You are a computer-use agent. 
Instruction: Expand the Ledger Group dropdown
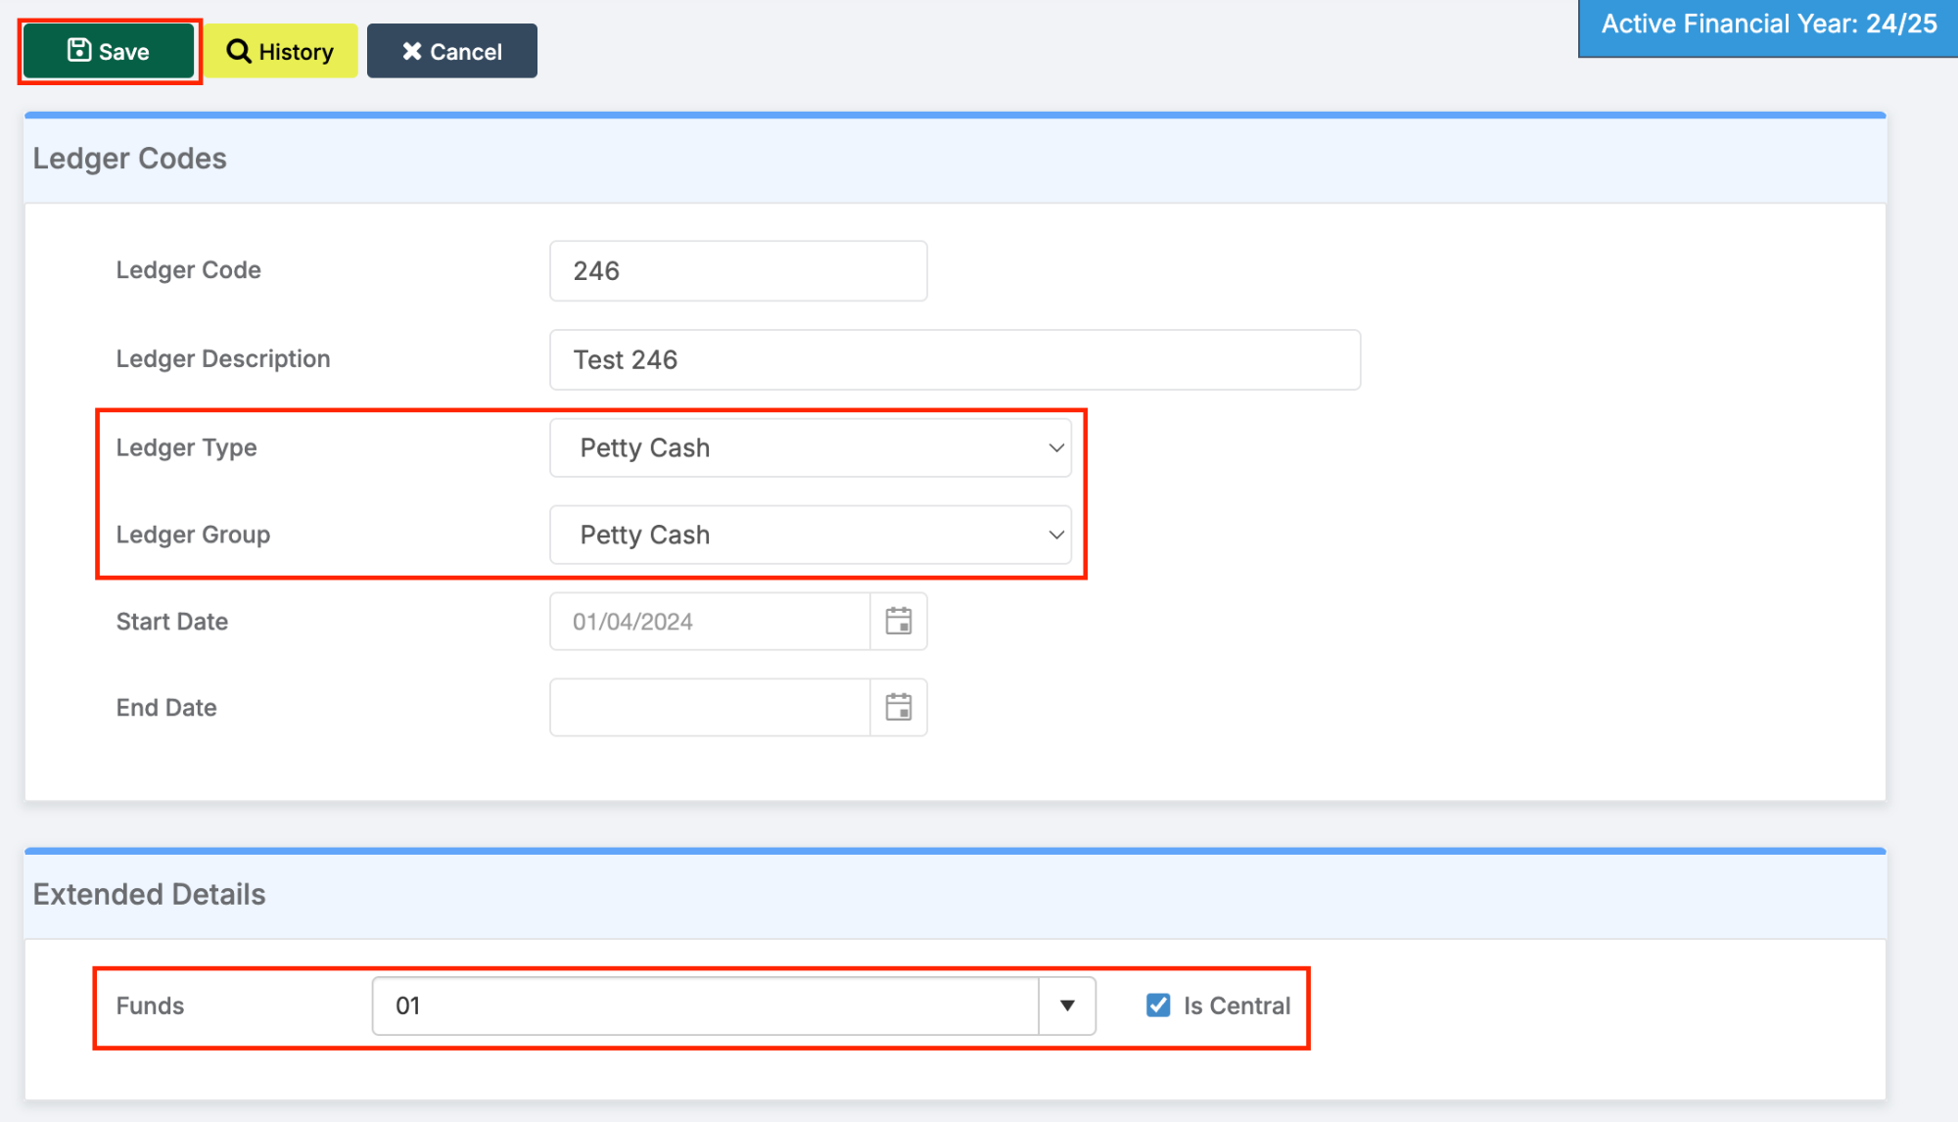point(811,536)
